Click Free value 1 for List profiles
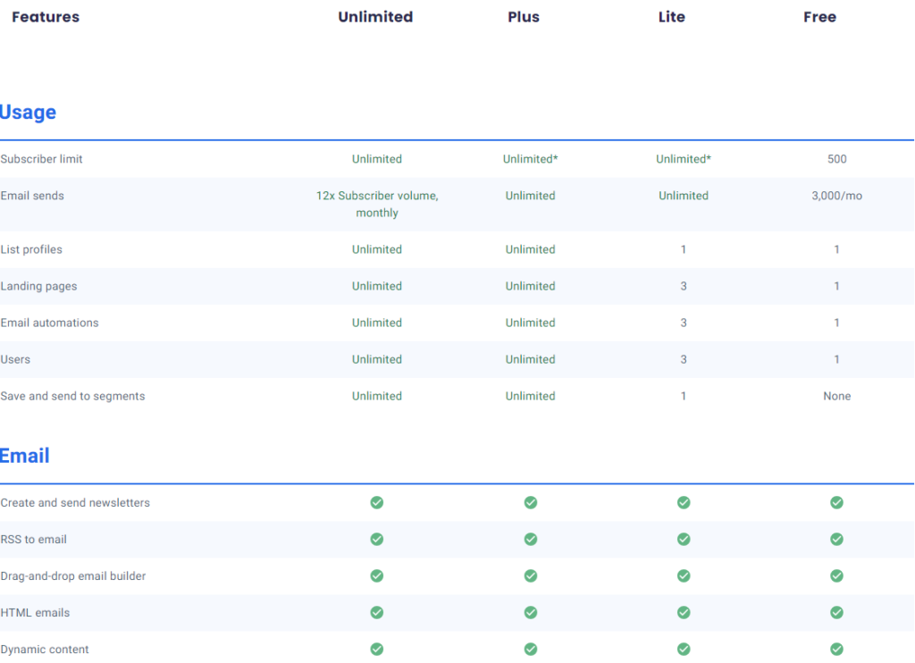The width and height of the screenshot is (915, 663). coord(836,249)
